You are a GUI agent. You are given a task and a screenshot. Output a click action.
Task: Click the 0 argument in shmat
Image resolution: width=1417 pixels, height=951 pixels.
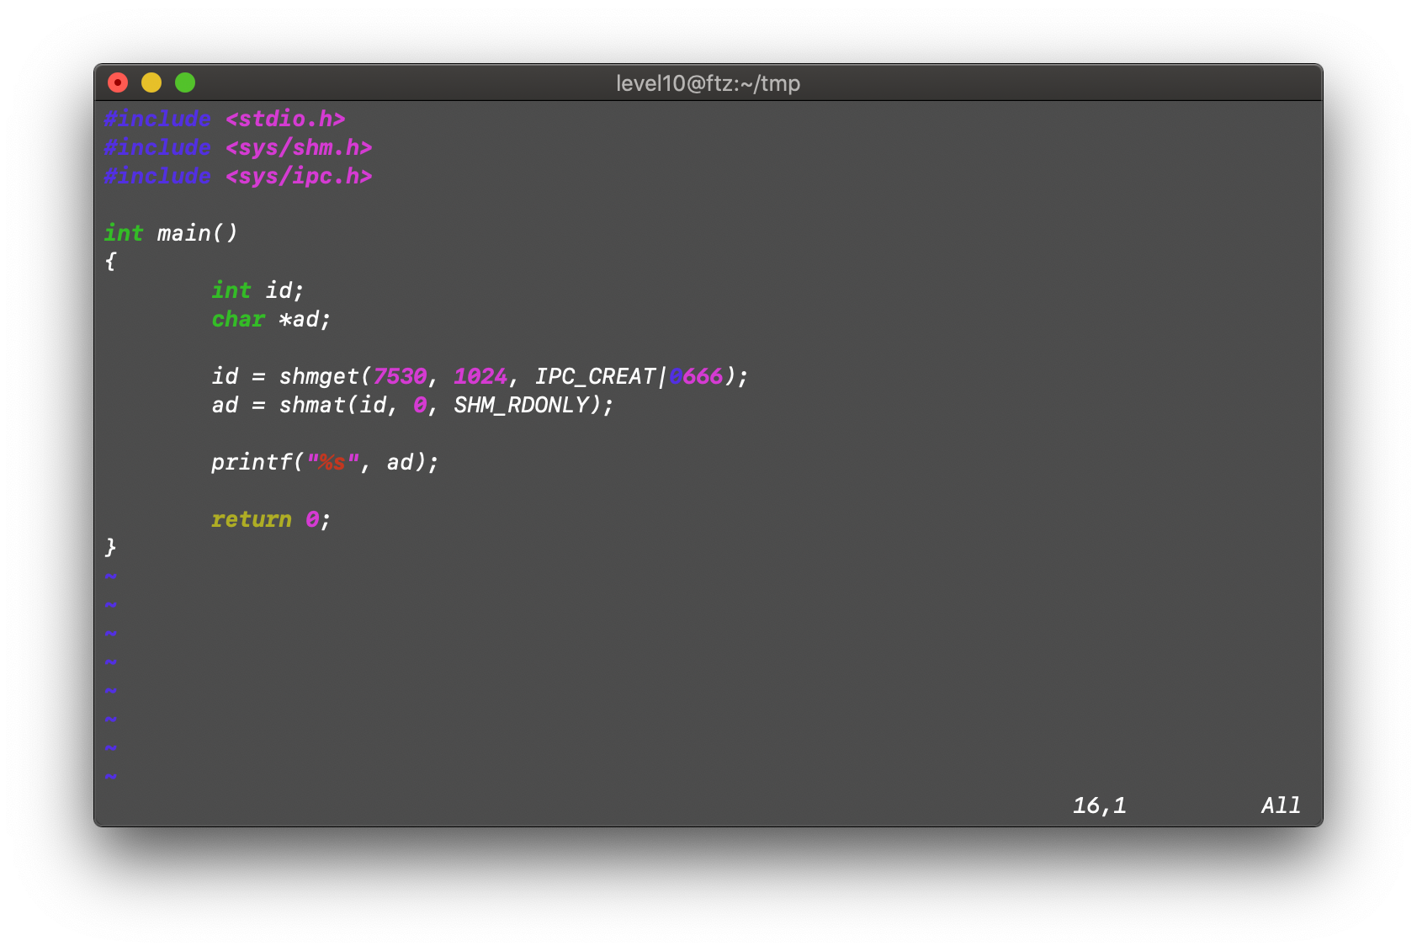click(x=420, y=405)
